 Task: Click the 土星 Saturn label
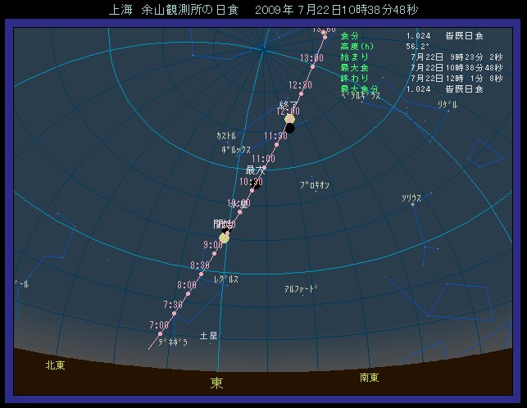coord(209,335)
